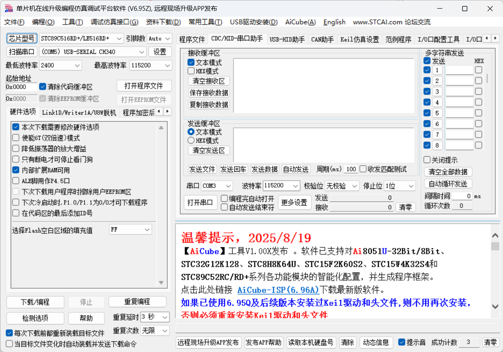Screen dimensions: 503x352
Task: Toggle 提示音 checkbox
Action: coord(402,342)
